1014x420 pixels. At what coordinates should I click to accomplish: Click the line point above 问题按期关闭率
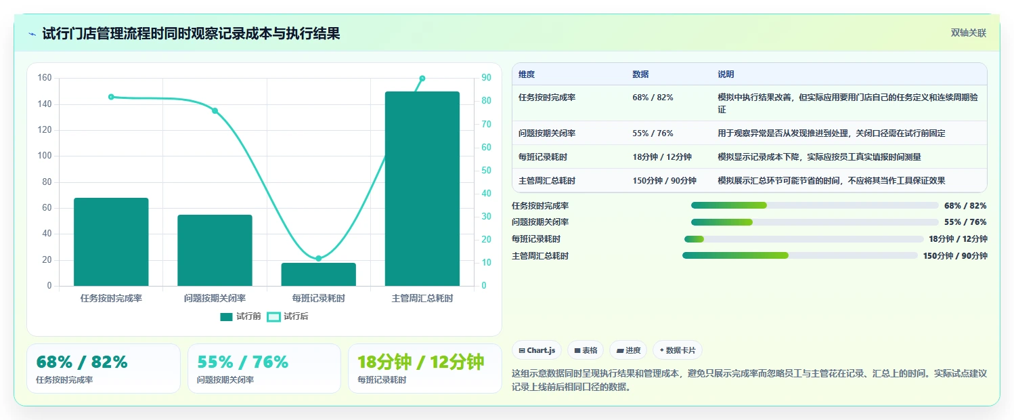click(215, 110)
